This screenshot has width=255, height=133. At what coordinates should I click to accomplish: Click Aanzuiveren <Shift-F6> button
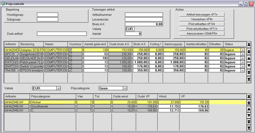tap(202, 34)
